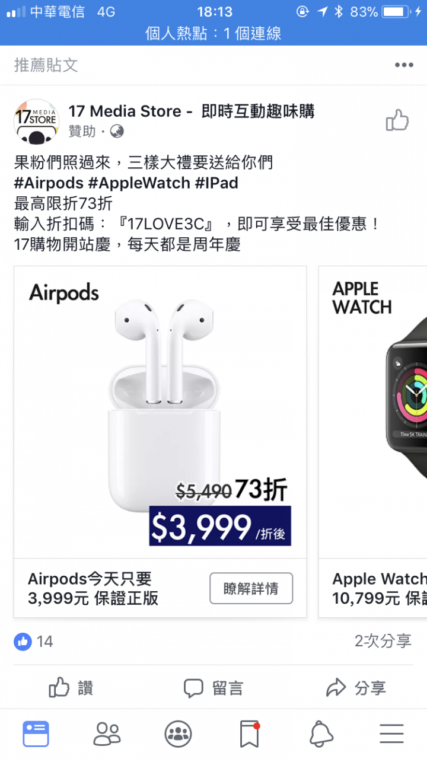Tap the 瞭解詳情 button on Airpods card
Image resolution: width=427 pixels, height=759 pixels.
pyautogui.click(x=251, y=588)
